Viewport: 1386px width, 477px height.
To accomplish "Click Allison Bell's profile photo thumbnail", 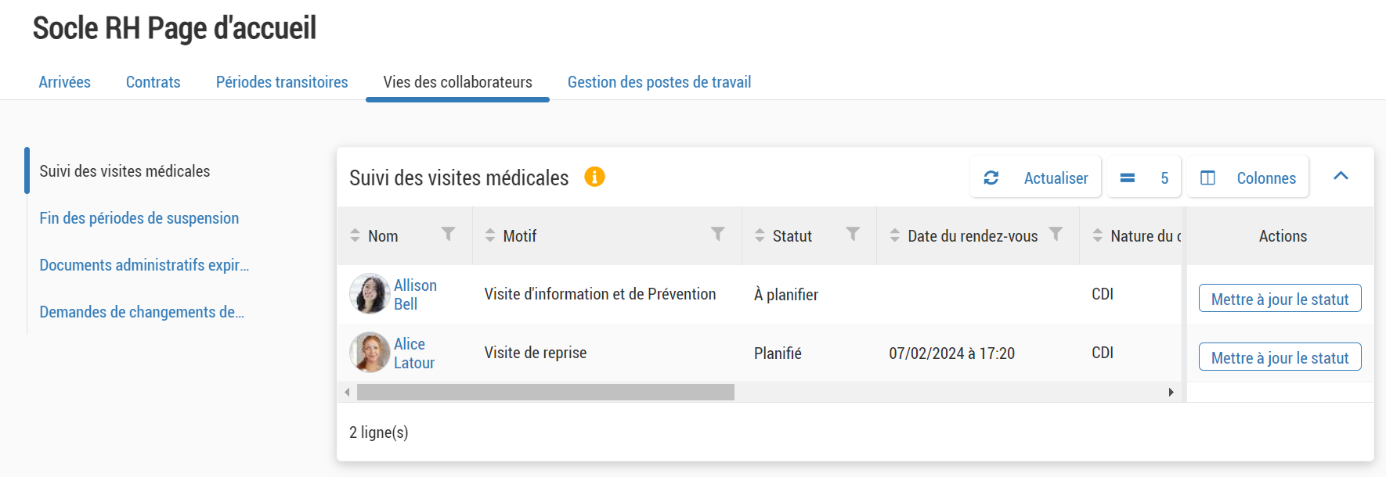I will tap(369, 295).
